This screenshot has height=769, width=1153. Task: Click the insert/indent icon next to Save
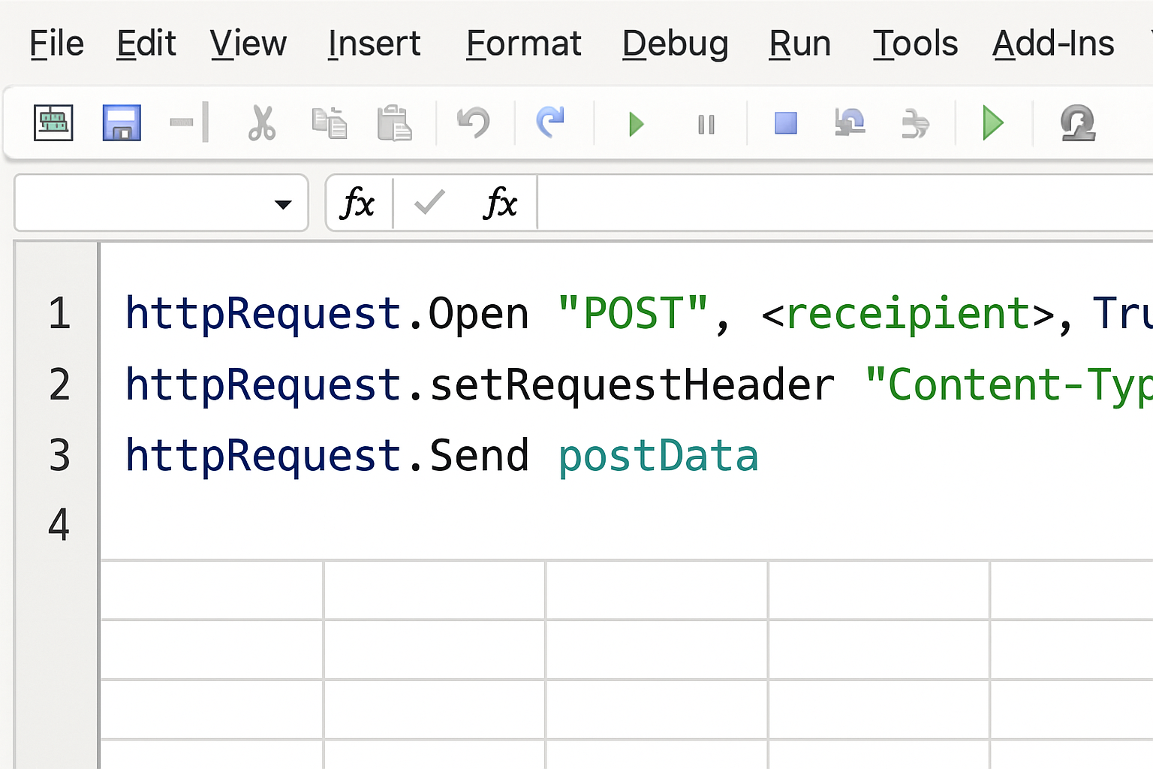coord(189,122)
